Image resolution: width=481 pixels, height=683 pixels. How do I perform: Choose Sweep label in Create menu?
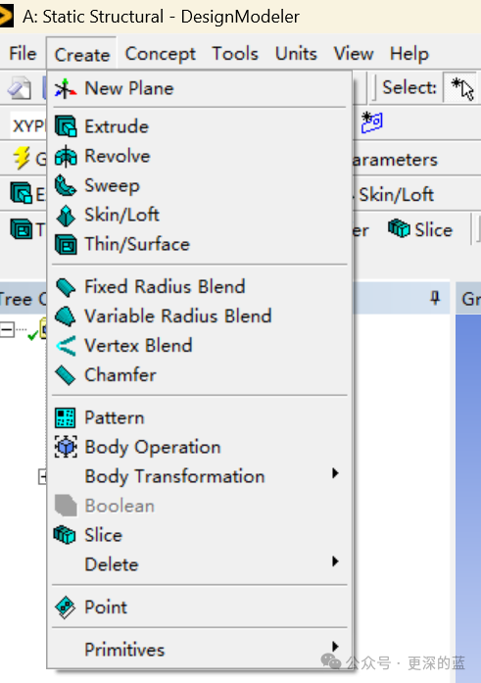(x=112, y=185)
